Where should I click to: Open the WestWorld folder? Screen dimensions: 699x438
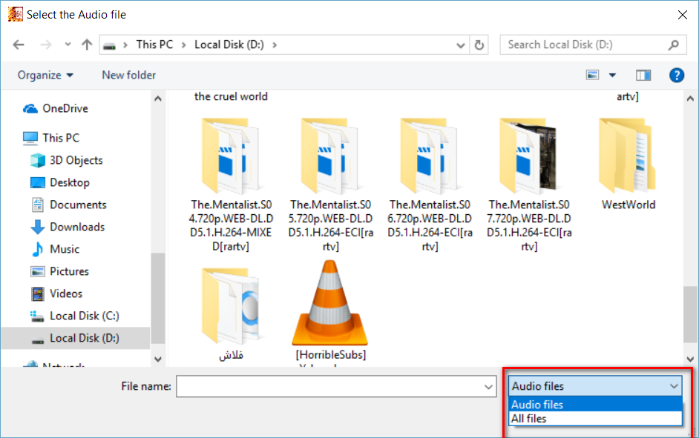click(628, 163)
